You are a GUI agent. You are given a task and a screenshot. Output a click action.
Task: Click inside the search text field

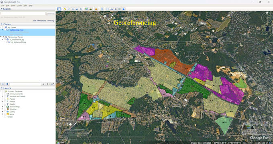pos(23,13)
